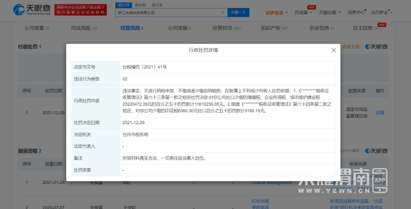Click the 融资历程 section heading
The height and width of the screenshot is (209, 411).
tap(30, 151)
